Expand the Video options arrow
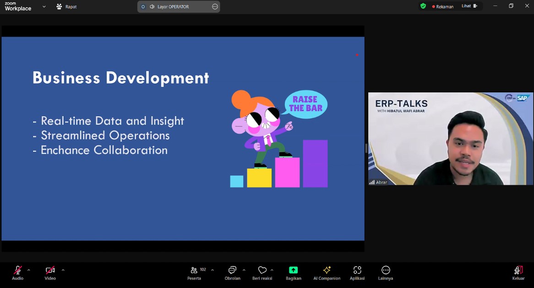The width and height of the screenshot is (534, 288). pyautogui.click(x=63, y=270)
